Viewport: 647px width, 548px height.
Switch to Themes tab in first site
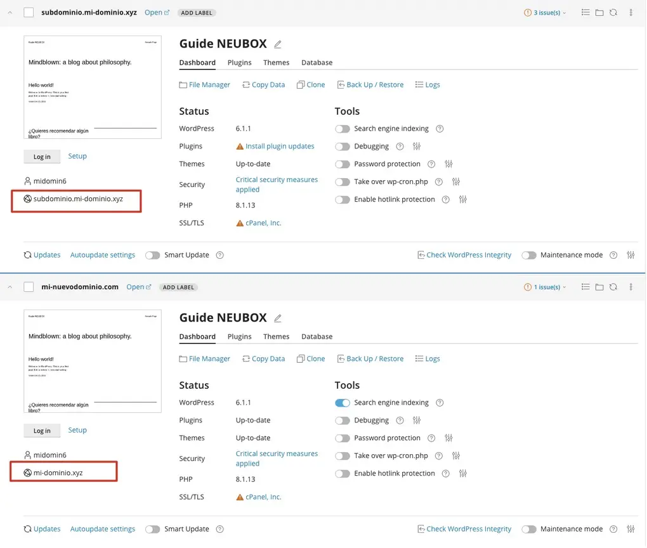click(276, 62)
